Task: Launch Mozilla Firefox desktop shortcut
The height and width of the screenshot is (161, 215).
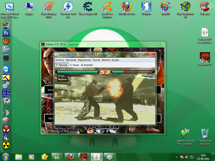Action: (127, 9)
